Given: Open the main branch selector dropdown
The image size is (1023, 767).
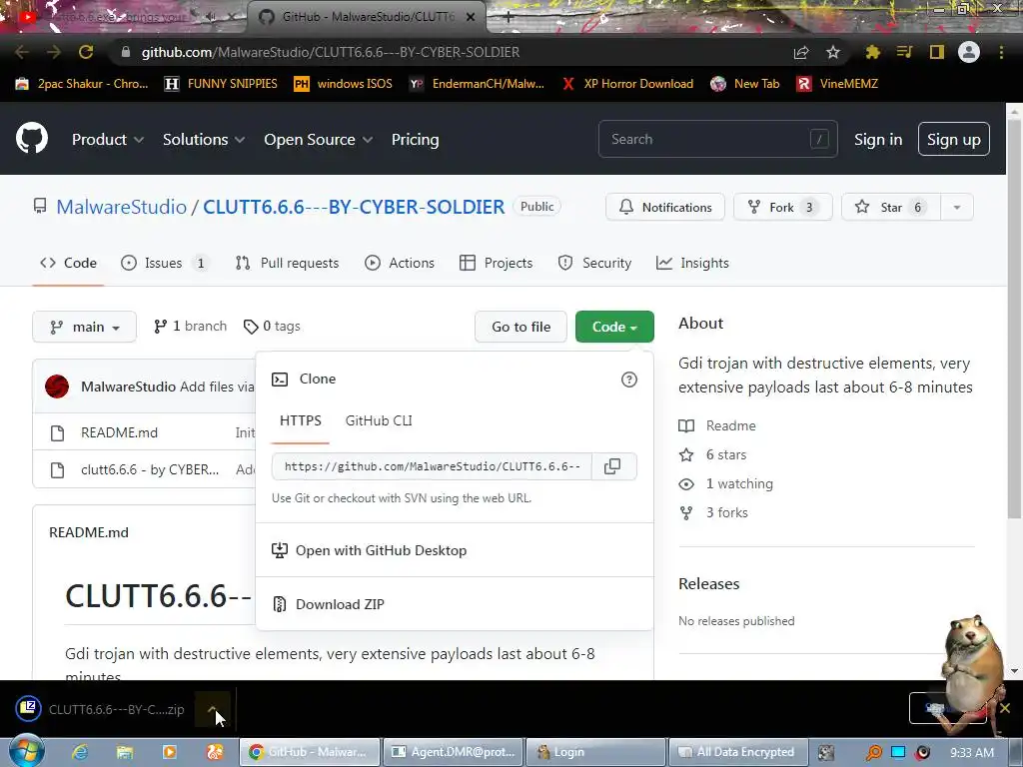Looking at the screenshot, I should 84,327.
